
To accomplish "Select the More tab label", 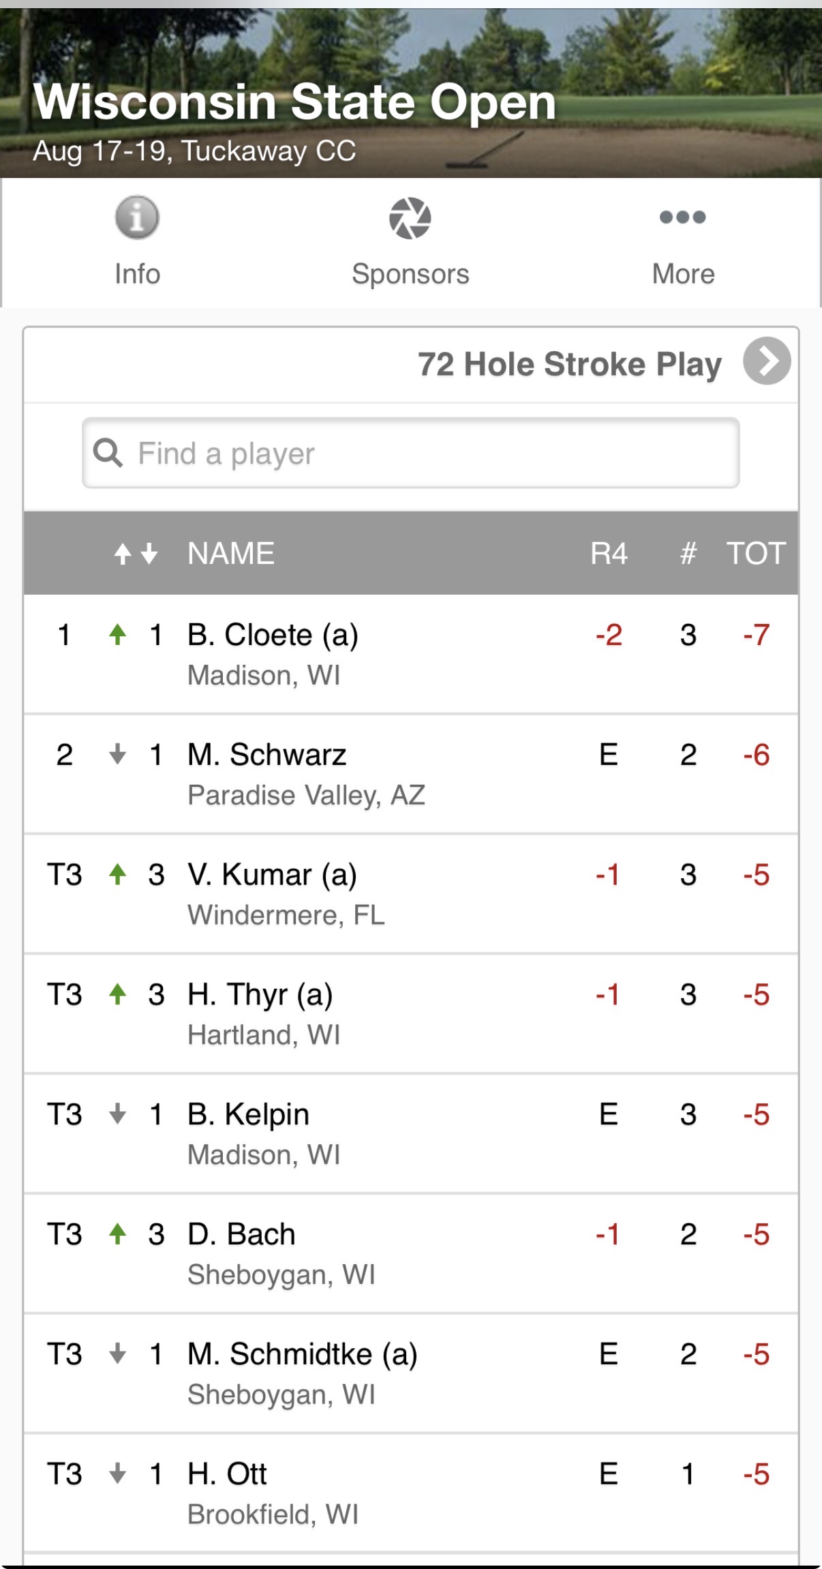I will [683, 273].
